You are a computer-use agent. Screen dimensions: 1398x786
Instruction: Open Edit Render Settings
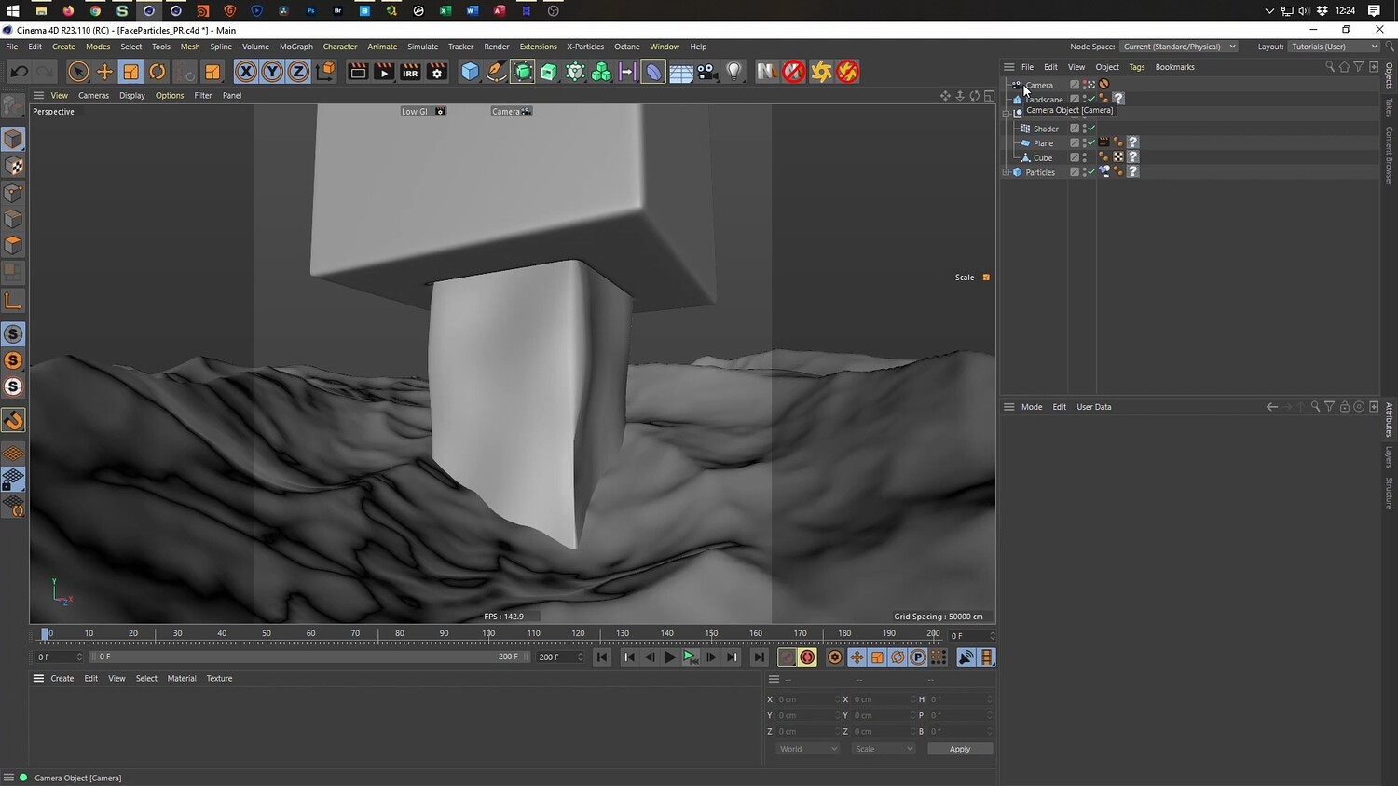coord(437,72)
